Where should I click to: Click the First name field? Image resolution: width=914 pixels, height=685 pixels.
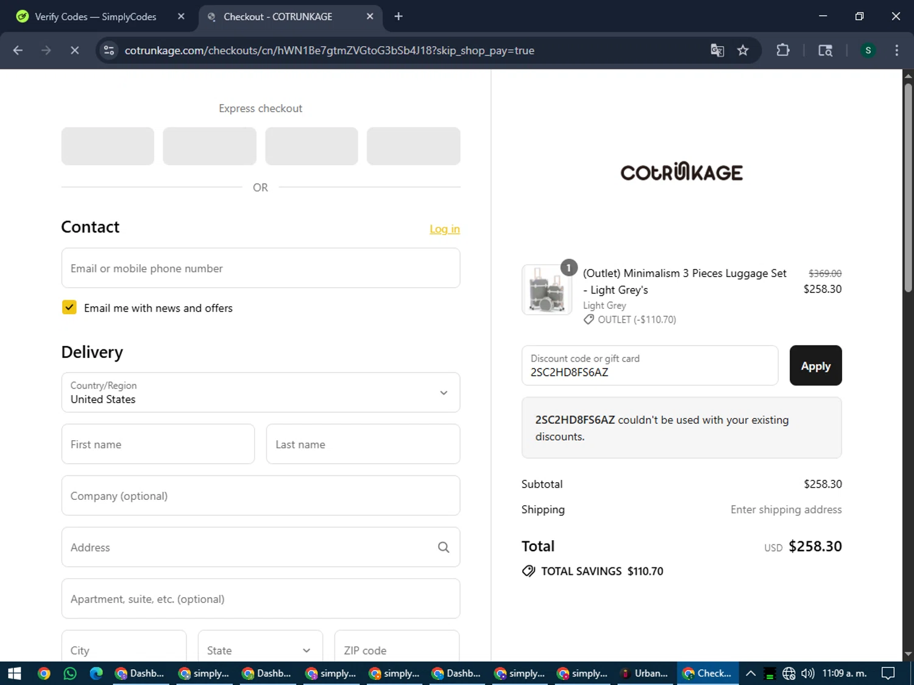(158, 444)
